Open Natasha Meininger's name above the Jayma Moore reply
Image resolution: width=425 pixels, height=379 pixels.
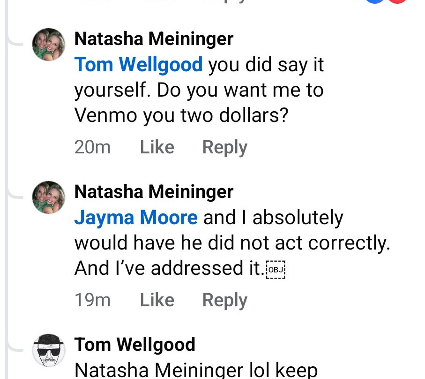[154, 192]
